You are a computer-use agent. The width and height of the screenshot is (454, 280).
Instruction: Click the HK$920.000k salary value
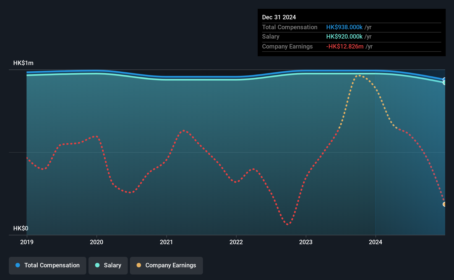pos(344,36)
